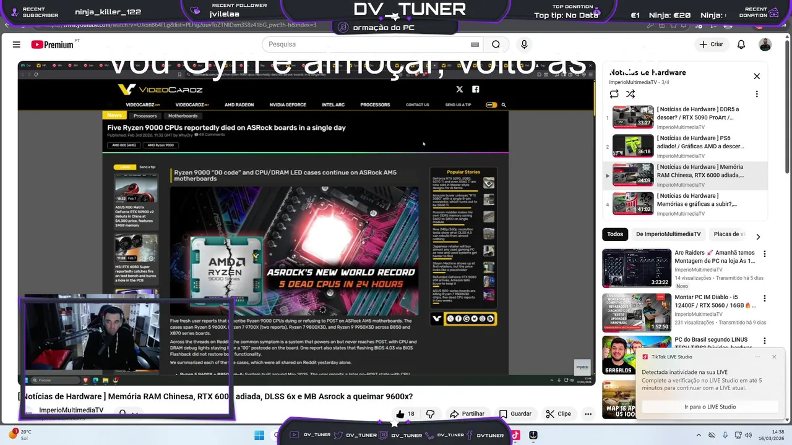Viewport: 792px width, 445px height.
Task: Open the weather widget showing 20°C
Action: 20,434
